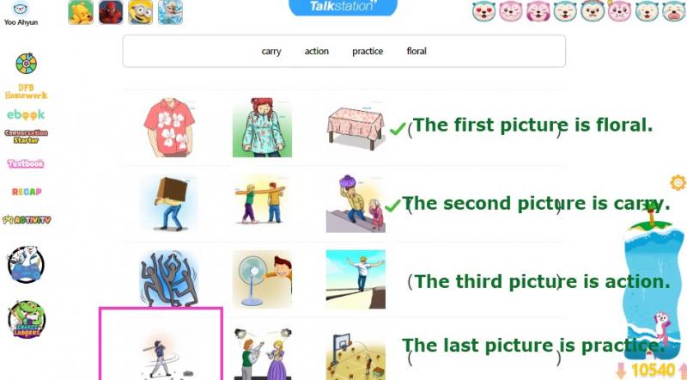This screenshot has width=687, height=380.
Task: Choose the Minion avatar icon
Action: [141, 12]
